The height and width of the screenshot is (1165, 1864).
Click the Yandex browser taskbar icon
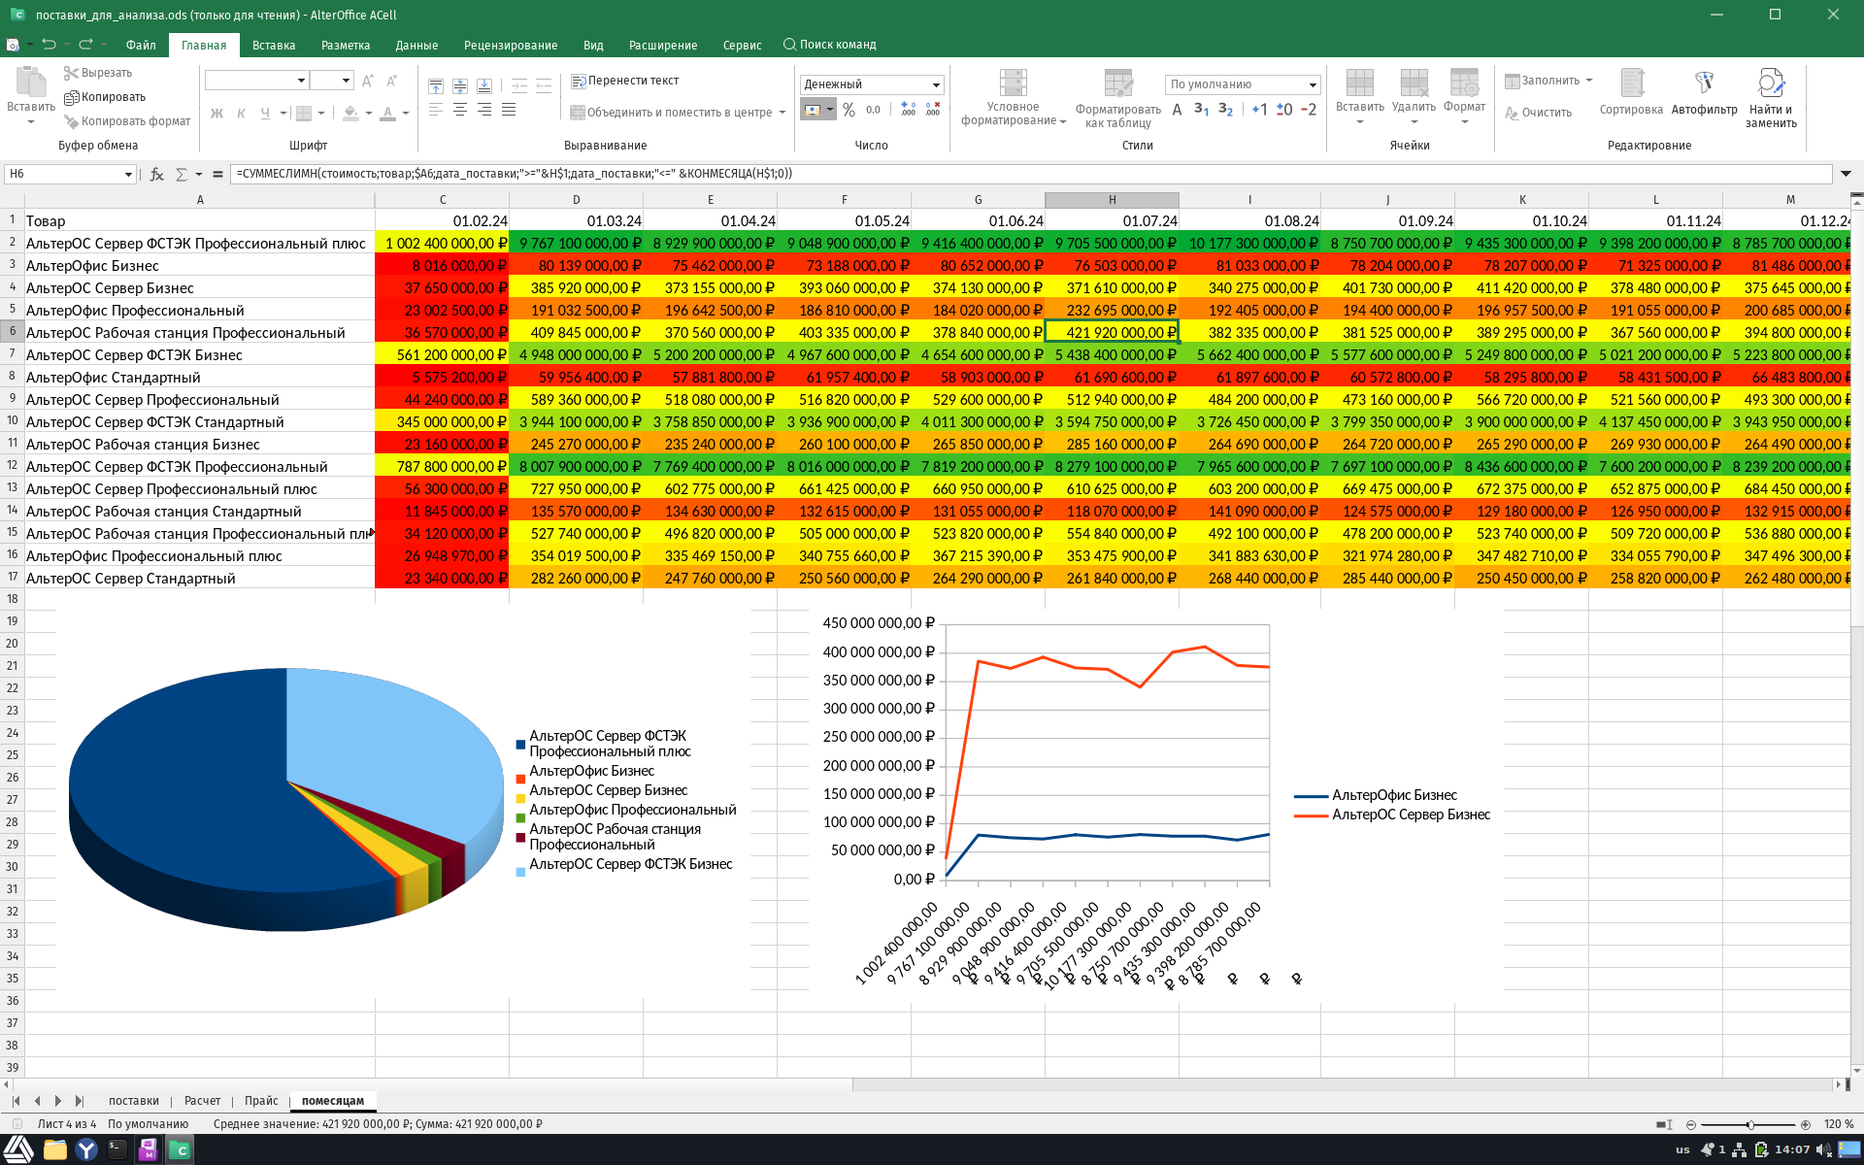(86, 1149)
